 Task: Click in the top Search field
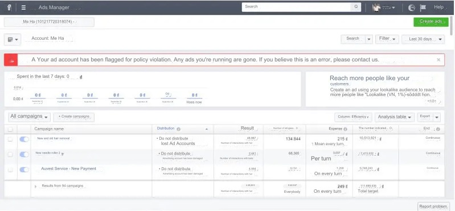tap(297, 7)
